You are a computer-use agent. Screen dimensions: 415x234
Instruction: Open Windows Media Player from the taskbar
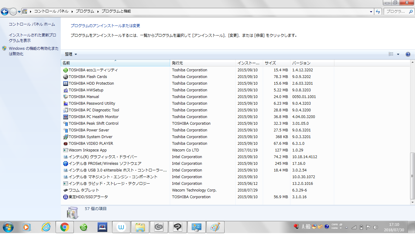pyautogui.click(x=27, y=227)
